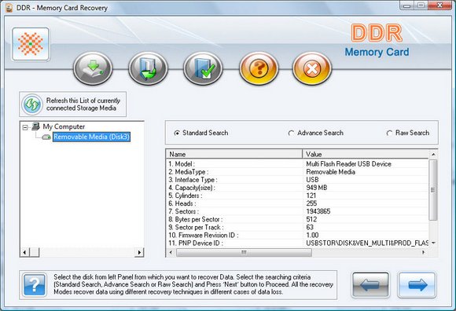Image resolution: width=456 pixels, height=311 pixels.
Task: Click tree panel scroll right arrow
Action: pos(139,252)
